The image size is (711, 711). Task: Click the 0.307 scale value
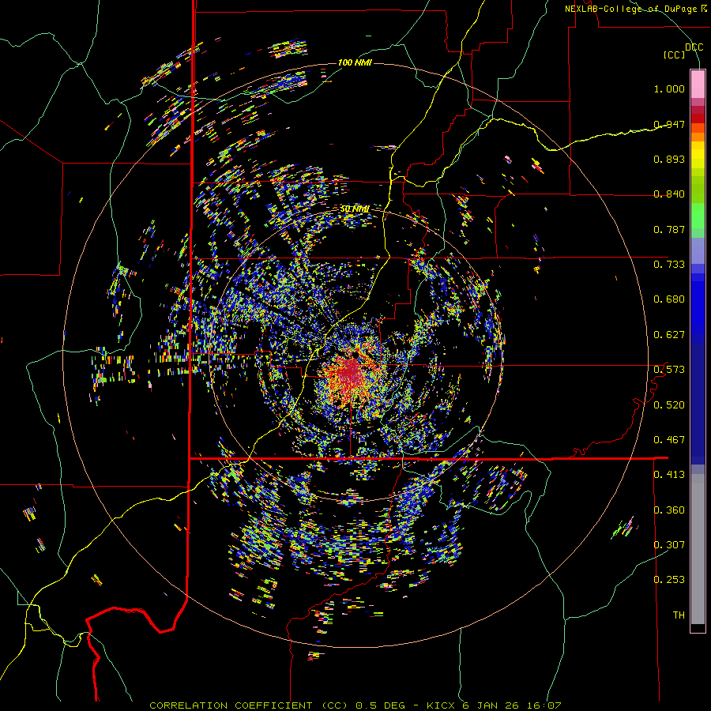pyautogui.click(x=669, y=545)
